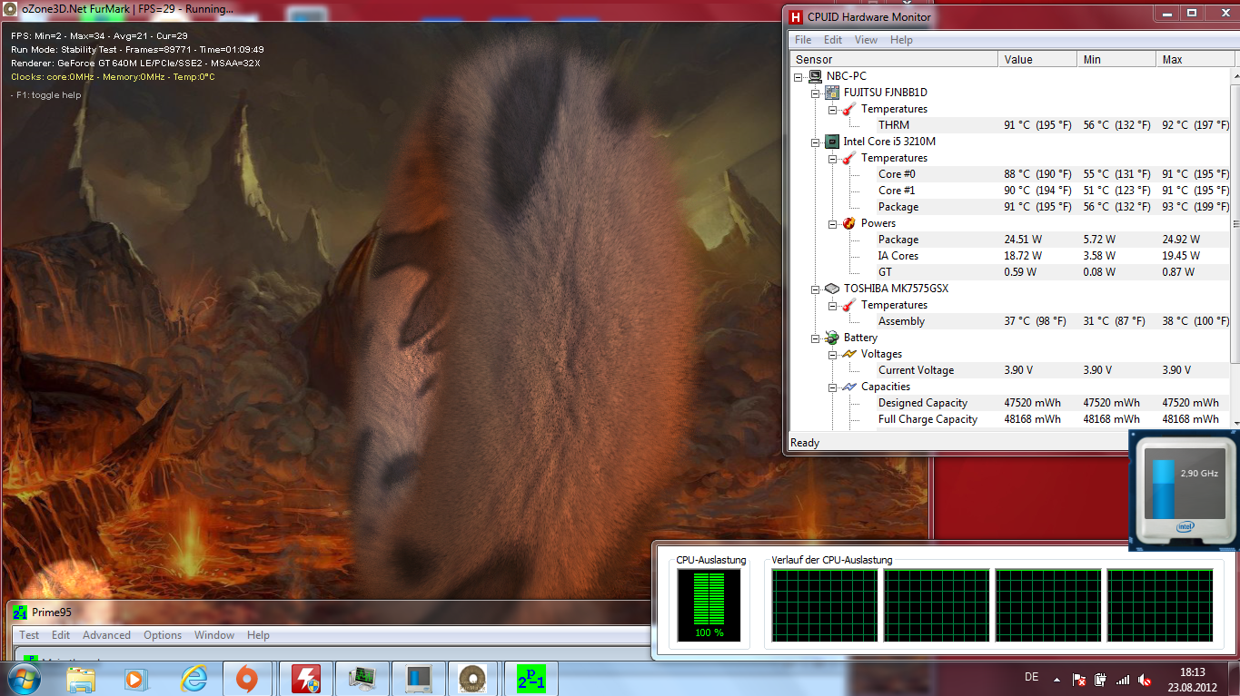Open power battery icon in system tray

(x=1100, y=679)
